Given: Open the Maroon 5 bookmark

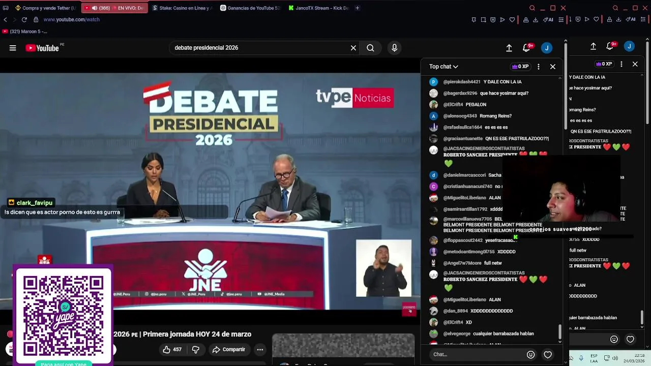Looking at the screenshot, I should tap(24, 32).
